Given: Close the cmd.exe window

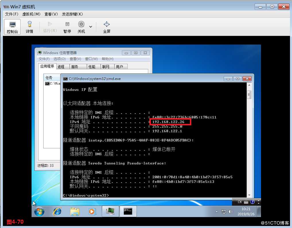Looking at the screenshot, I should 247,78.
